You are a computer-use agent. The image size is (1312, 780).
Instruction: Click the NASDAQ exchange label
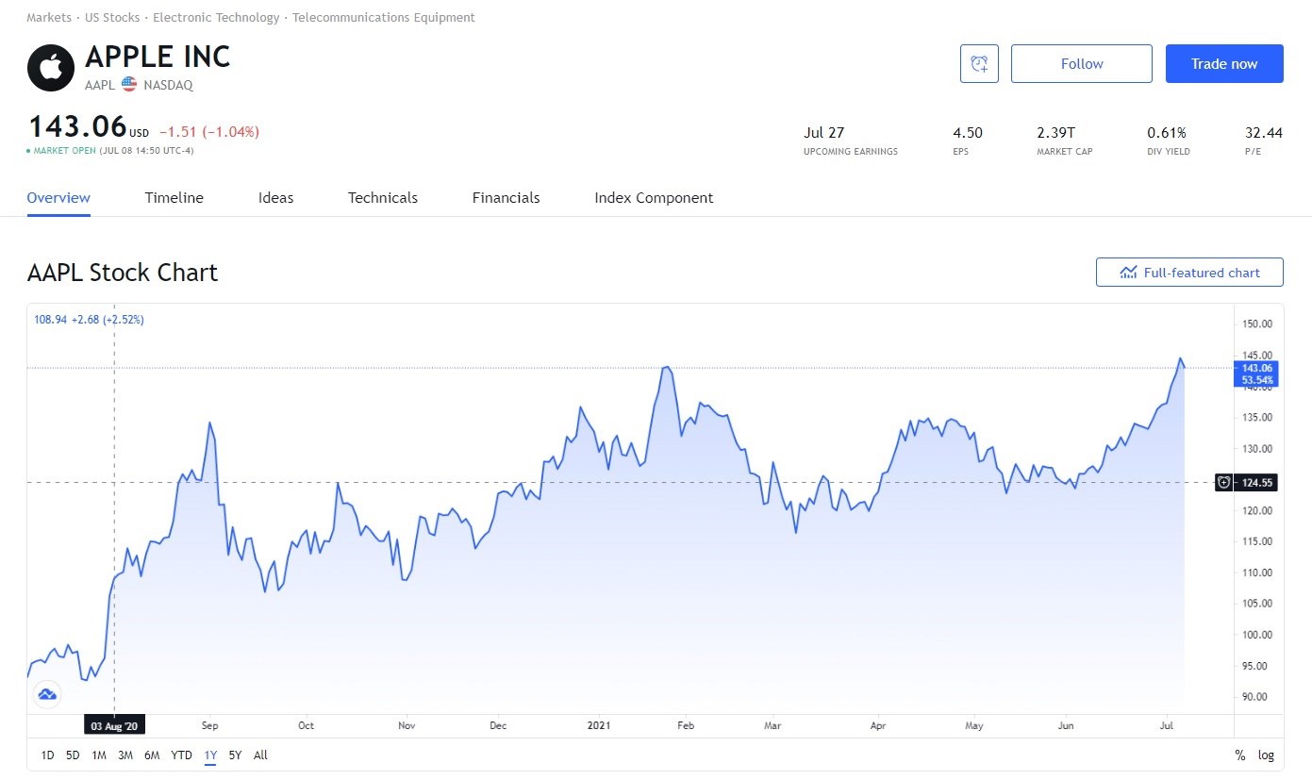169,85
